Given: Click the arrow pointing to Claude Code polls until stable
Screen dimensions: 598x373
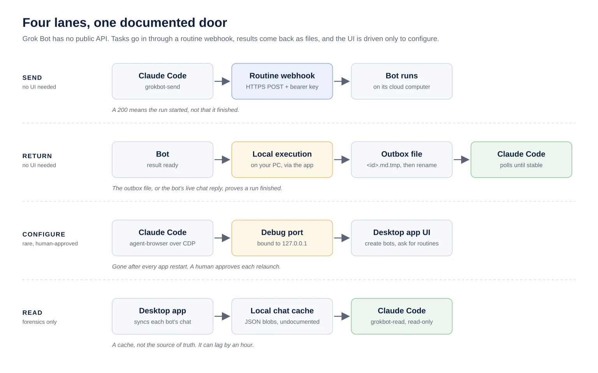Looking at the screenshot, I should click(461, 160).
